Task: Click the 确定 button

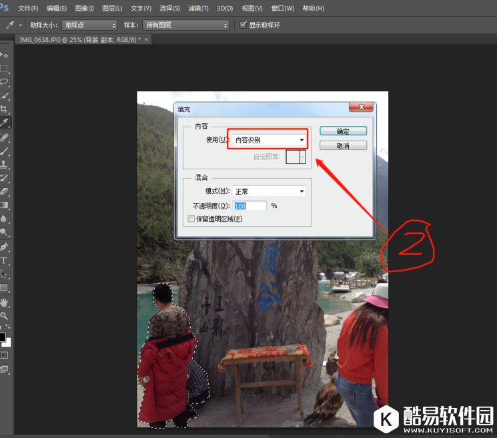Action: [x=343, y=131]
